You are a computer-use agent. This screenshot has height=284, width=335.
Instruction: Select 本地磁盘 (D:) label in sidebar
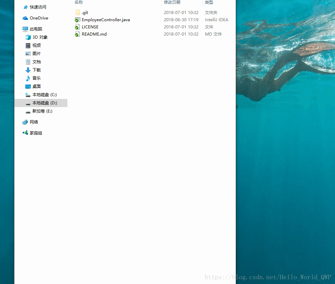point(44,103)
